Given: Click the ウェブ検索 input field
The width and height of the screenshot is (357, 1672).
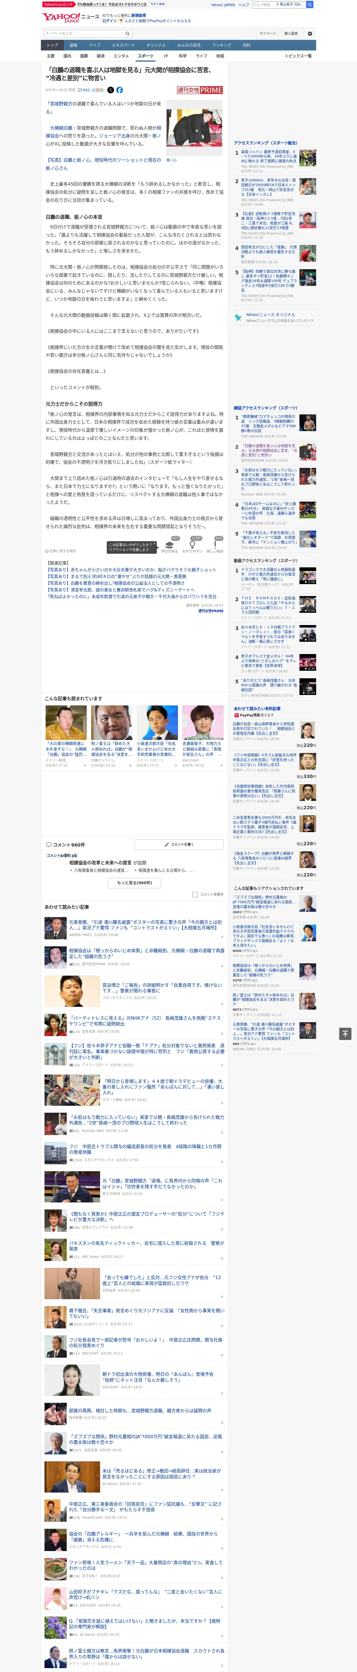Looking at the screenshot, I should pos(263,4).
